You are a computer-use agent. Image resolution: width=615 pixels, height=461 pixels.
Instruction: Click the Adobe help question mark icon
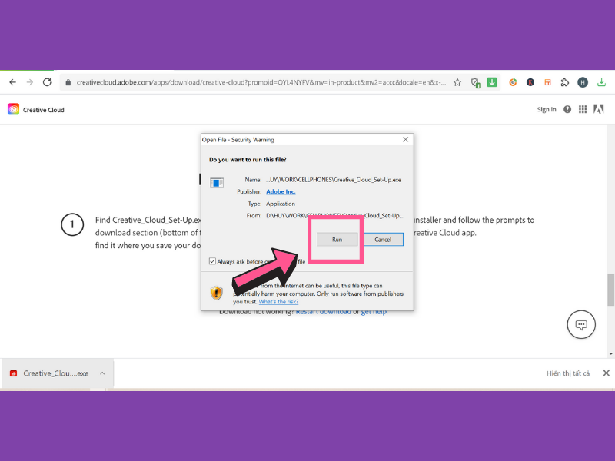(x=567, y=110)
